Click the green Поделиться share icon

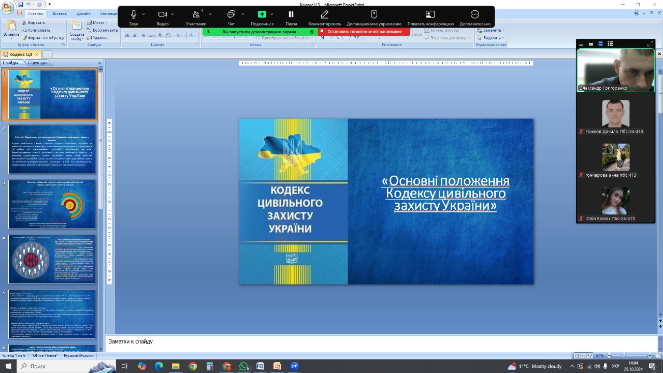point(262,15)
